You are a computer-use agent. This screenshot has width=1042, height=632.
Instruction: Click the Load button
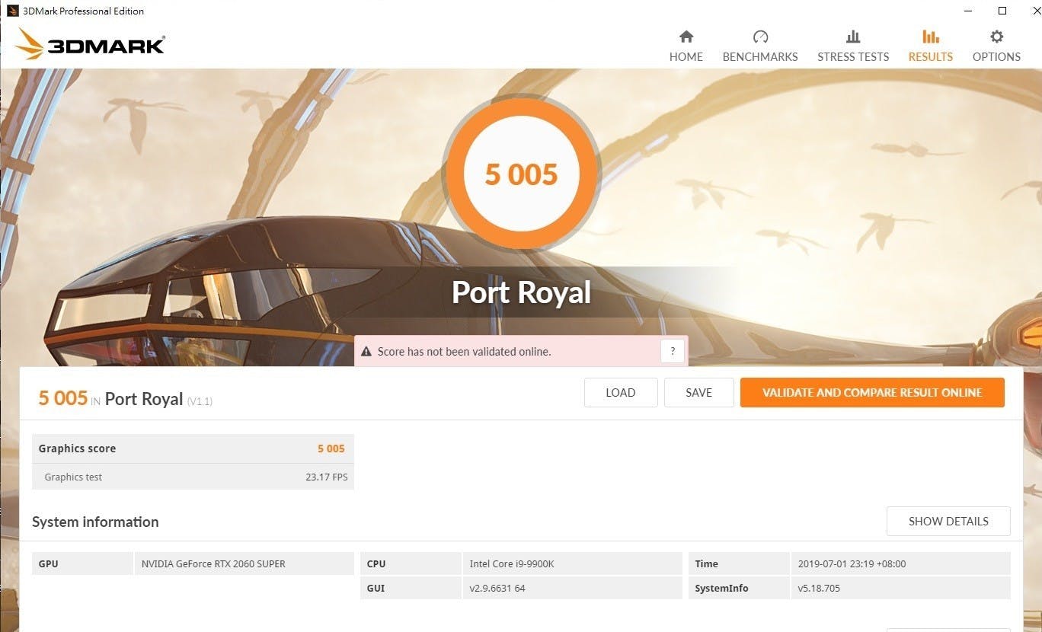620,393
